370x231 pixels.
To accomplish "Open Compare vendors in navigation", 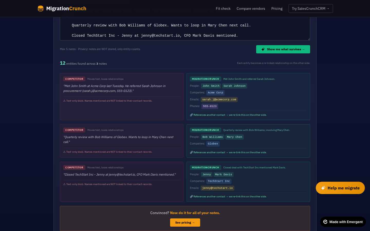I will coord(251,8).
